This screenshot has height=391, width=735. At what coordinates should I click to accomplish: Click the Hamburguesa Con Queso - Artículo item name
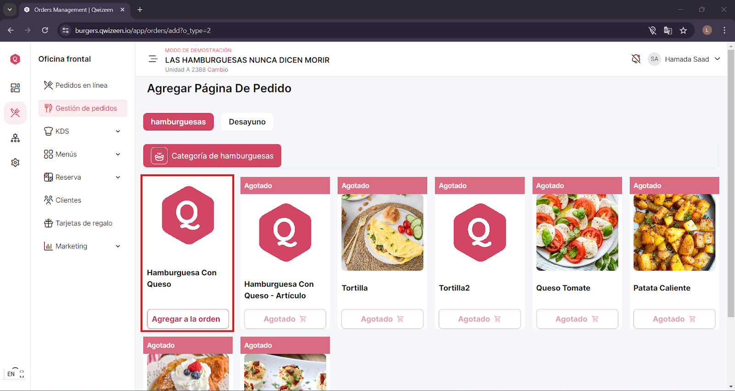279,290
